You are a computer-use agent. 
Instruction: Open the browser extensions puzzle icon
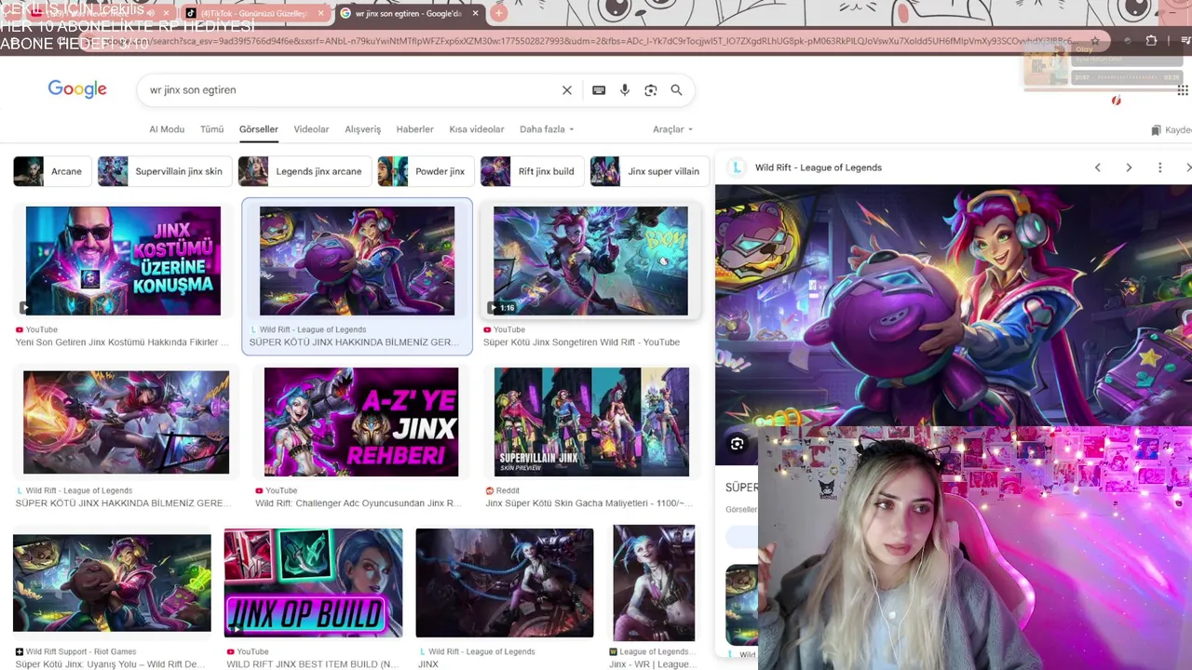pyautogui.click(x=1151, y=41)
